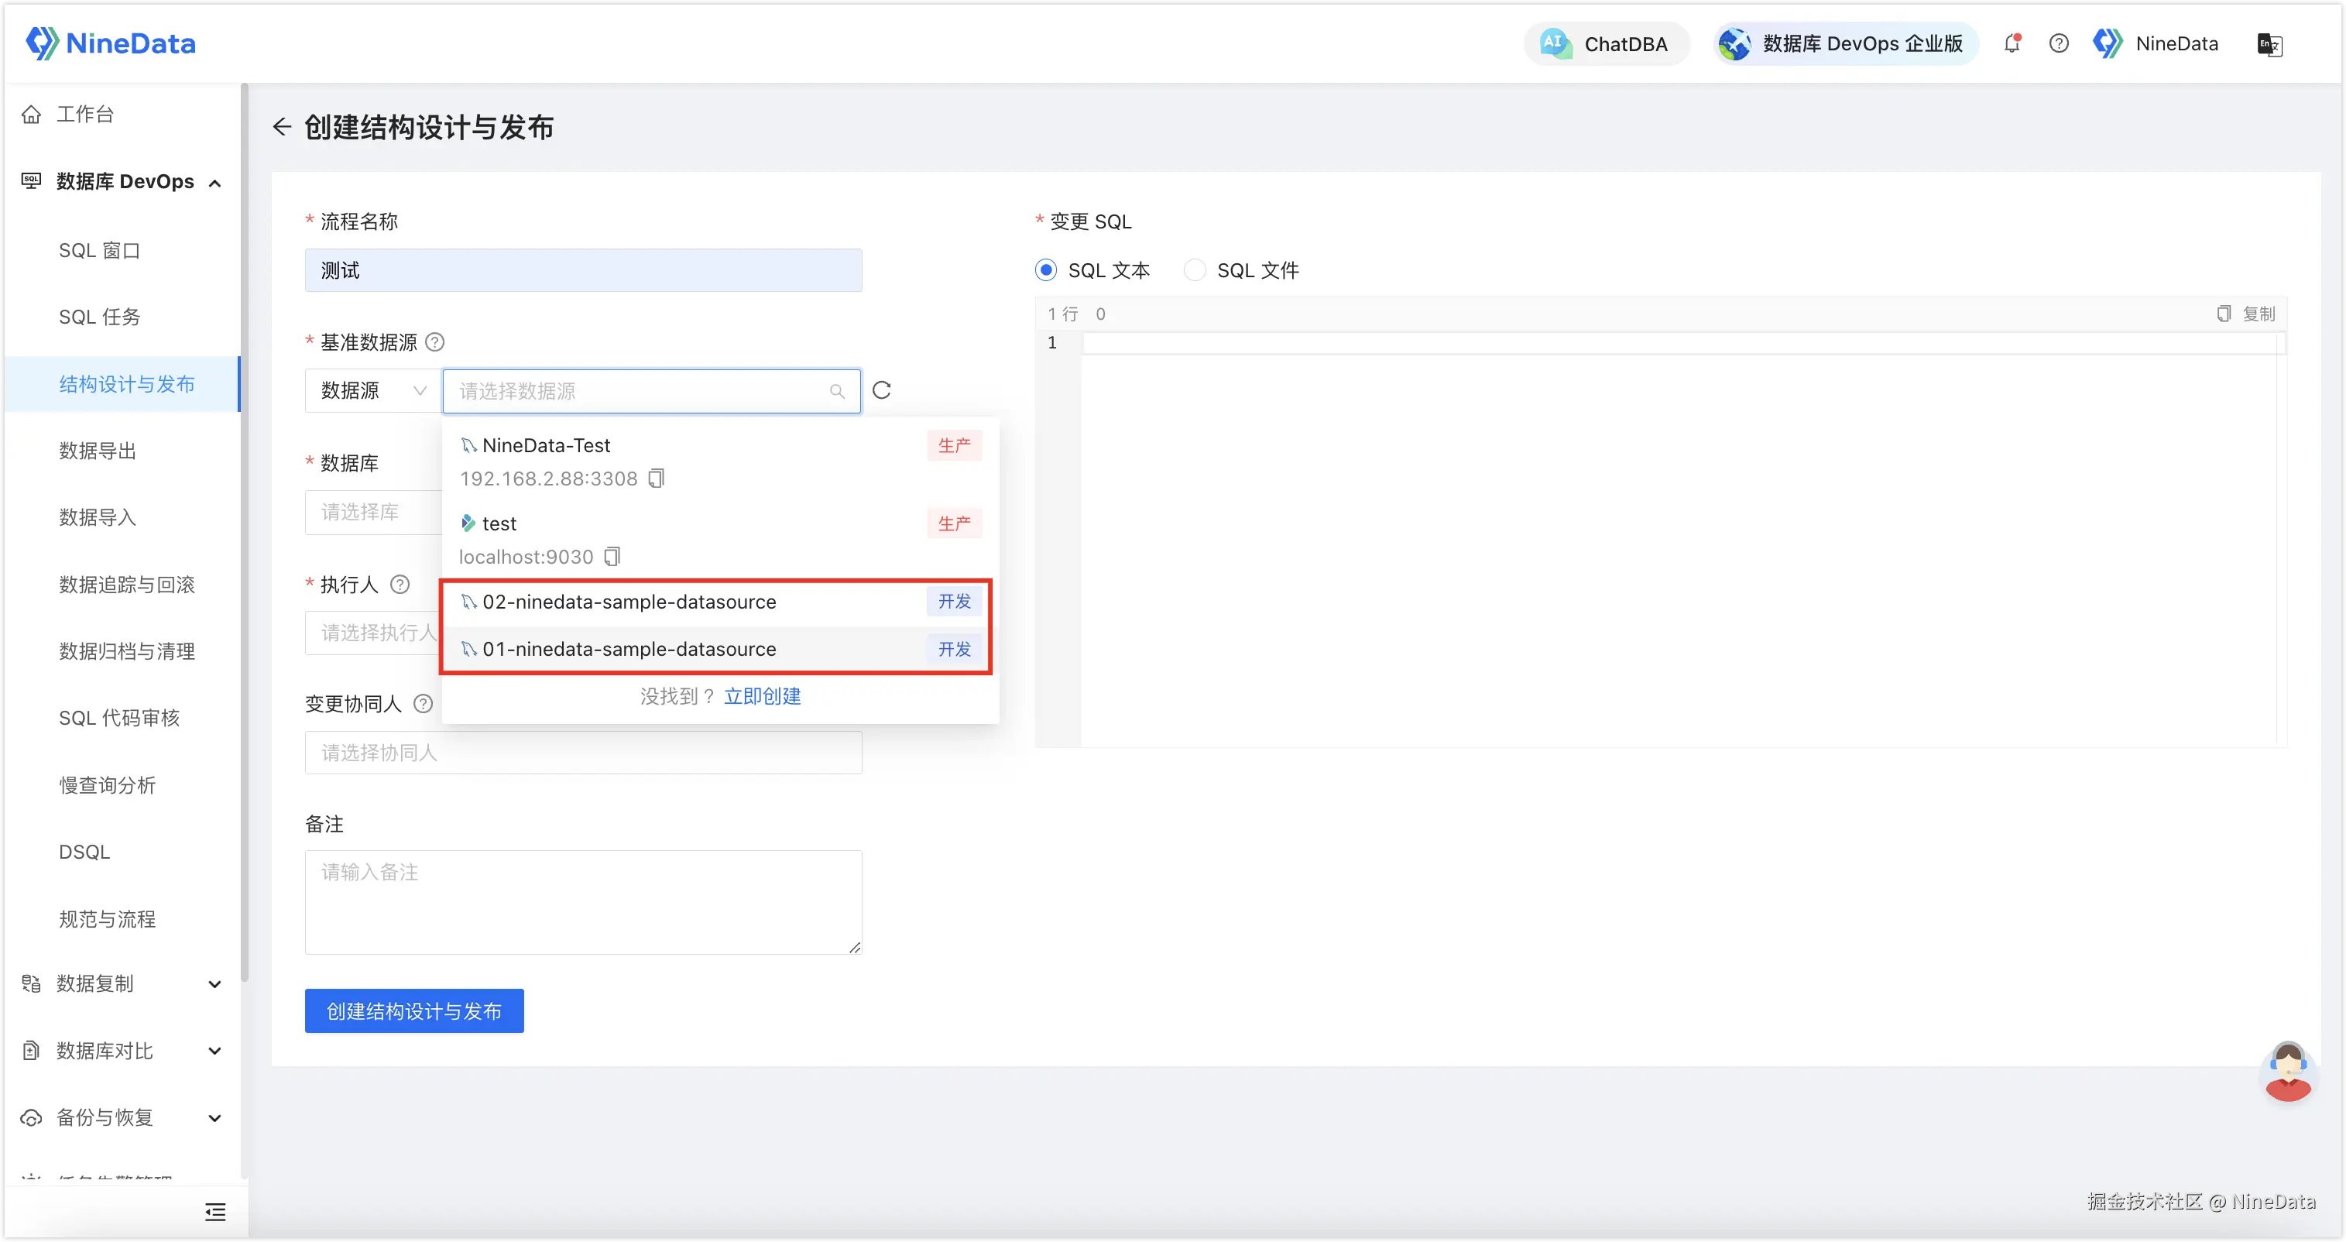Viewport: 2346px width, 1242px height.
Task: Click the 备注 textarea field
Action: [x=583, y=901]
